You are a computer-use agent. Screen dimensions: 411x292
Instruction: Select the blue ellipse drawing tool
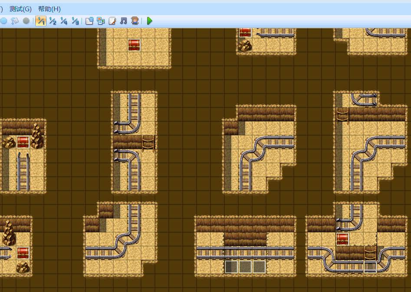[x=3, y=21]
